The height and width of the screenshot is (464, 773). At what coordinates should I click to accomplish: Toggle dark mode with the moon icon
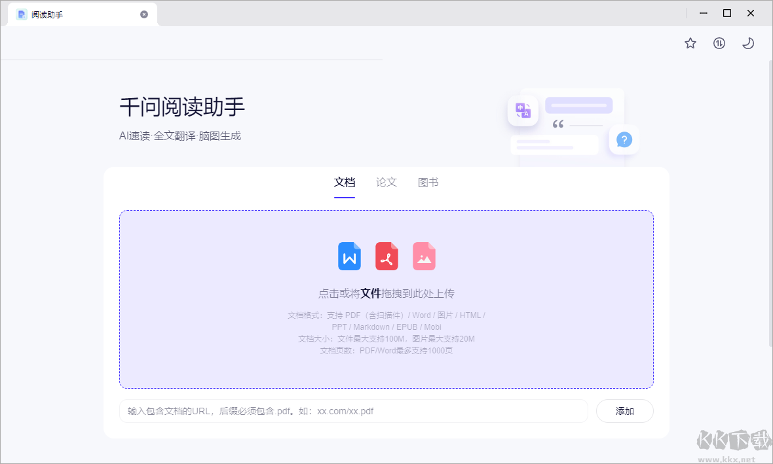click(x=747, y=43)
